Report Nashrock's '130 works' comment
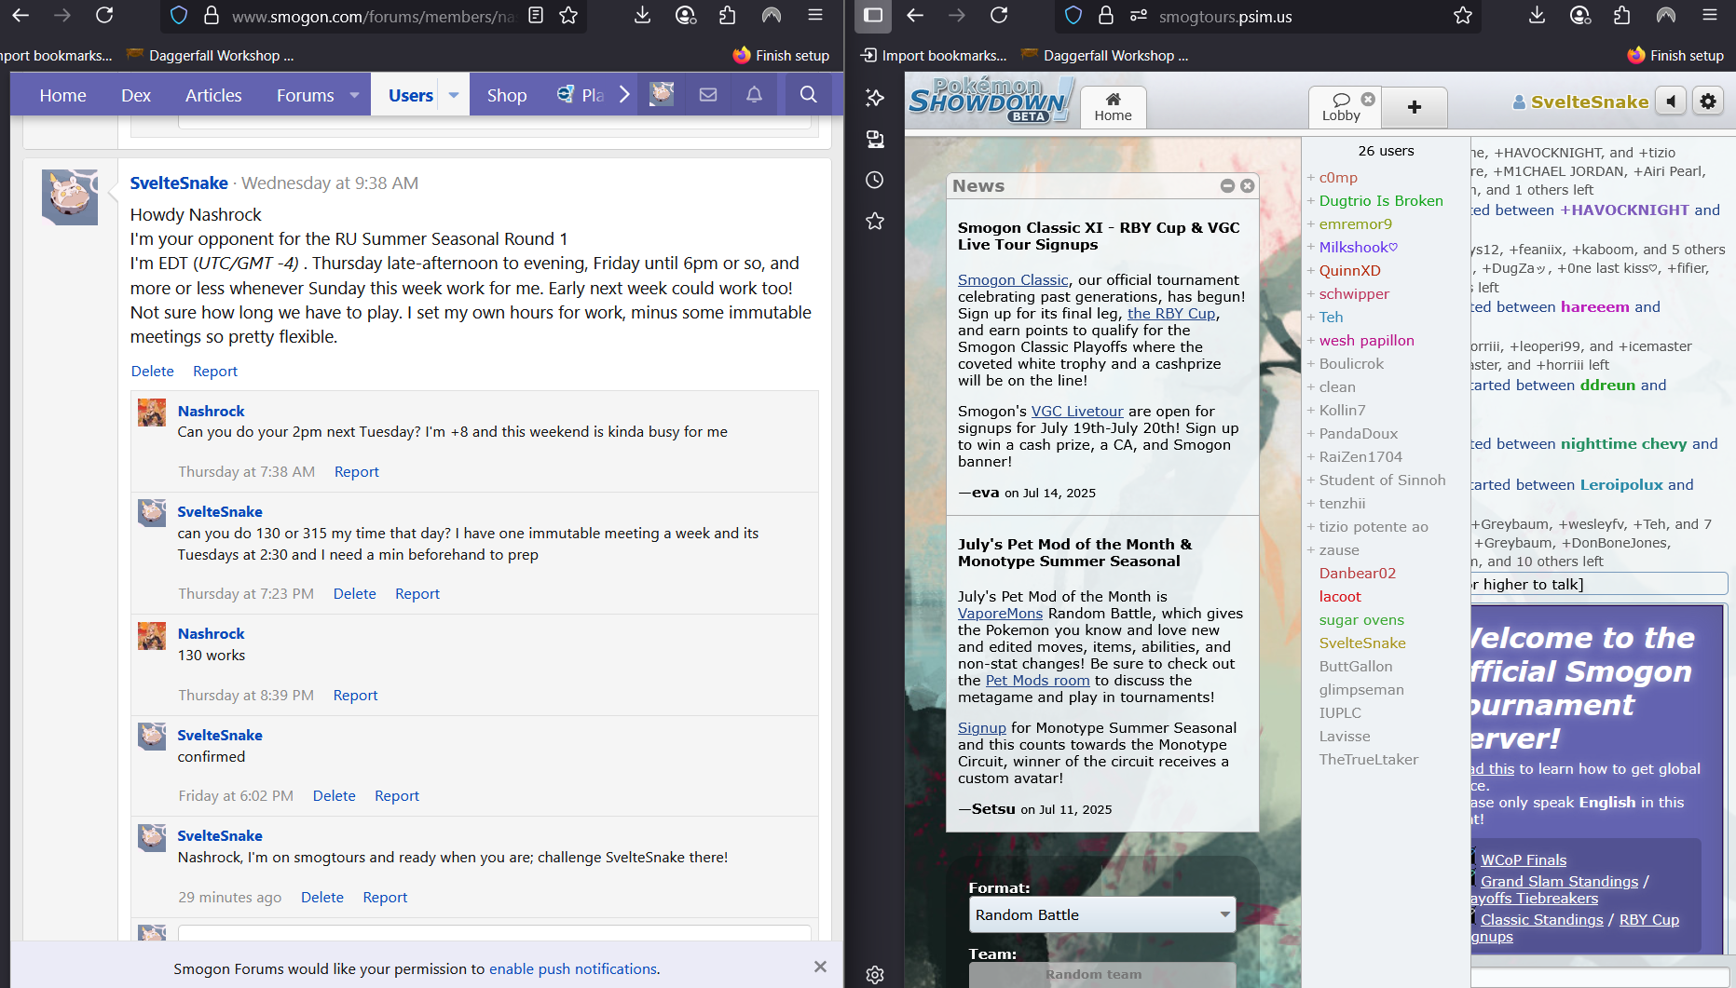This screenshot has height=988, width=1736. 355,695
